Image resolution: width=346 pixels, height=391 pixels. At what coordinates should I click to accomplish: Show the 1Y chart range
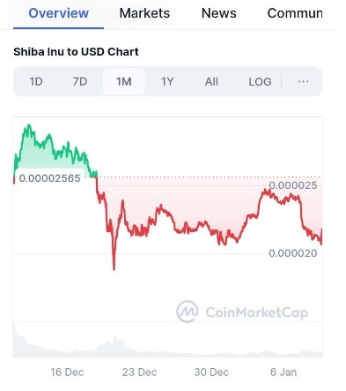click(x=167, y=81)
